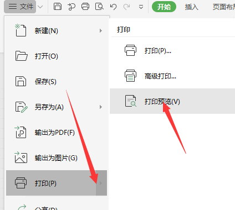Click the printer icon beside 打印(P) in file menu
The height and width of the screenshot is (210, 235).
pyautogui.click(x=21, y=183)
